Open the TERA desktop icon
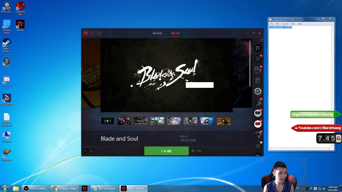This screenshot has width=342, height=192. pos(7,63)
